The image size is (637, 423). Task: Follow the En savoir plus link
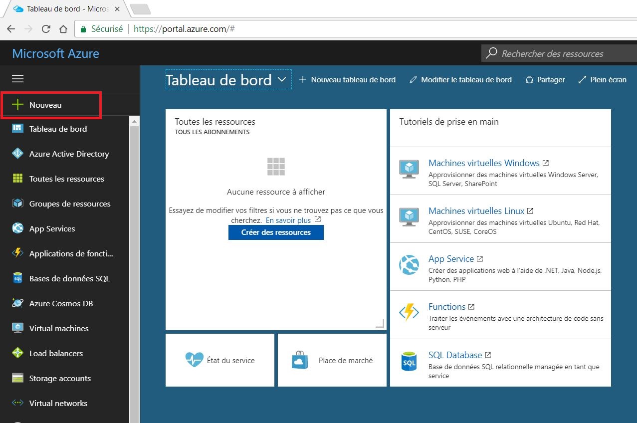[x=288, y=220]
